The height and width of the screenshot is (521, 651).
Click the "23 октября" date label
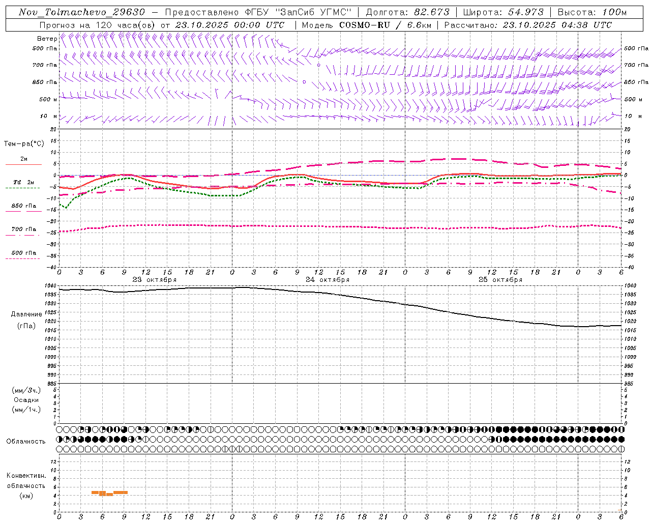coord(155,280)
